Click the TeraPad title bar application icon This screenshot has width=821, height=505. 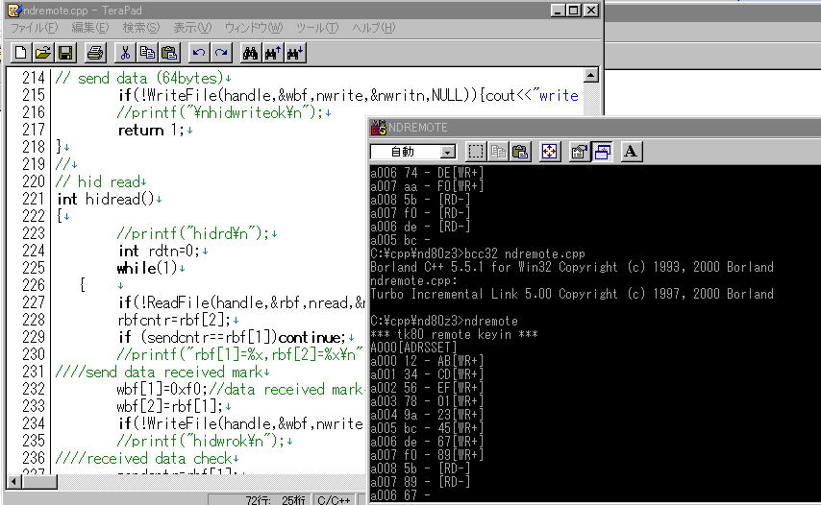coord(14,10)
